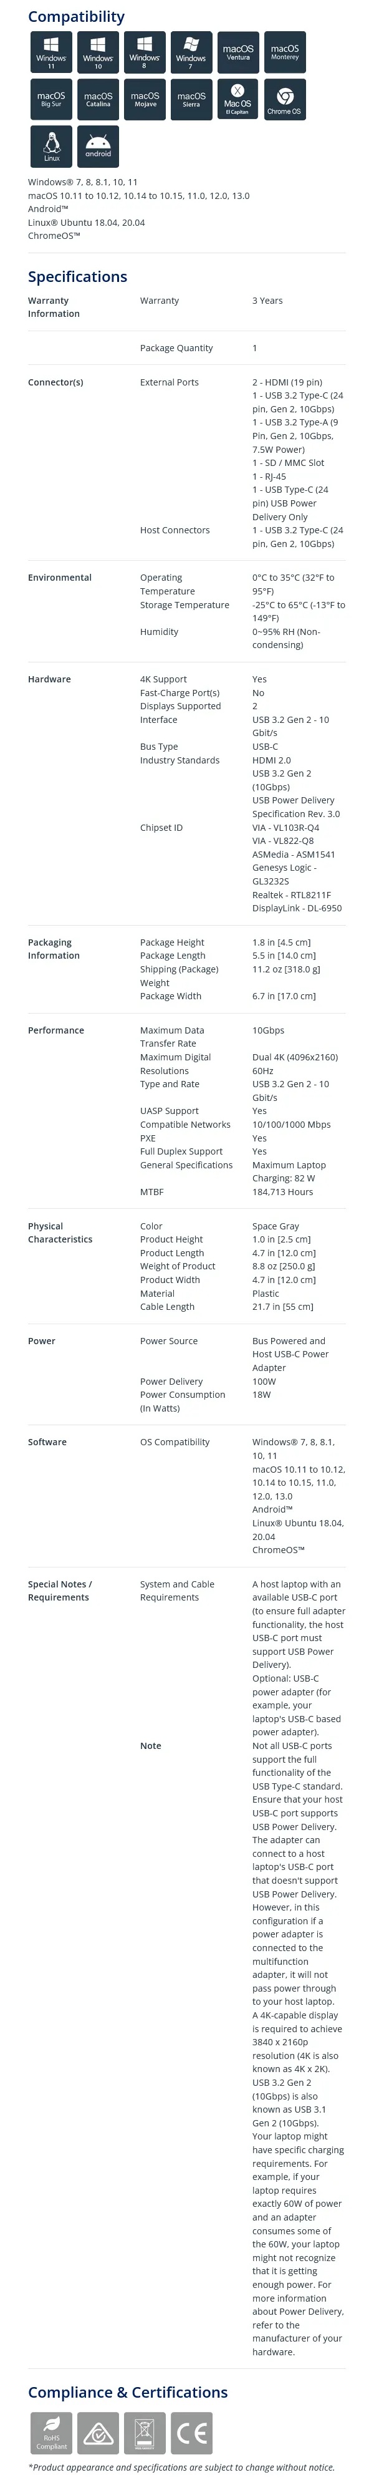Click the macOS Monterey icon
This screenshot has width=374, height=2480.
point(285,52)
